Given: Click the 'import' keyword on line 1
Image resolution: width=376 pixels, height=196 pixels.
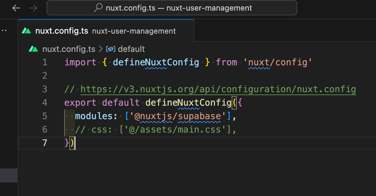Looking at the screenshot, I should click(x=80, y=62).
